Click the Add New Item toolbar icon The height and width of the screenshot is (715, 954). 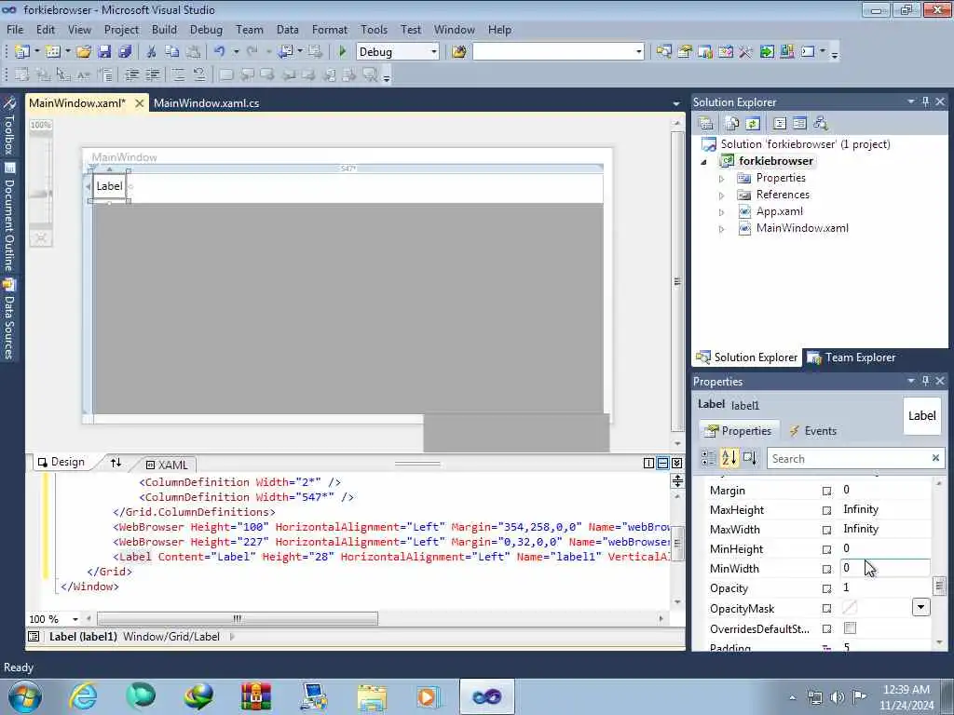(53, 52)
